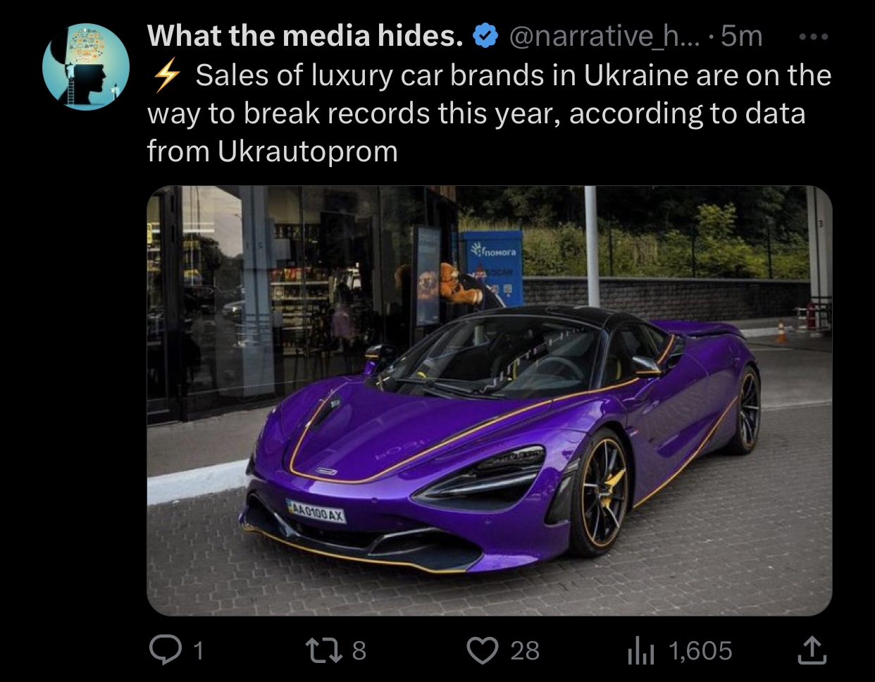Open the 'What the media hides.' profile name

click(305, 35)
